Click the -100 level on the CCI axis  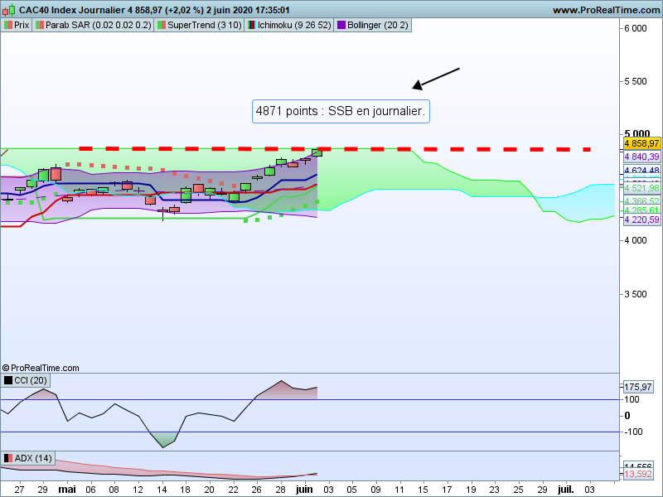tap(633, 432)
